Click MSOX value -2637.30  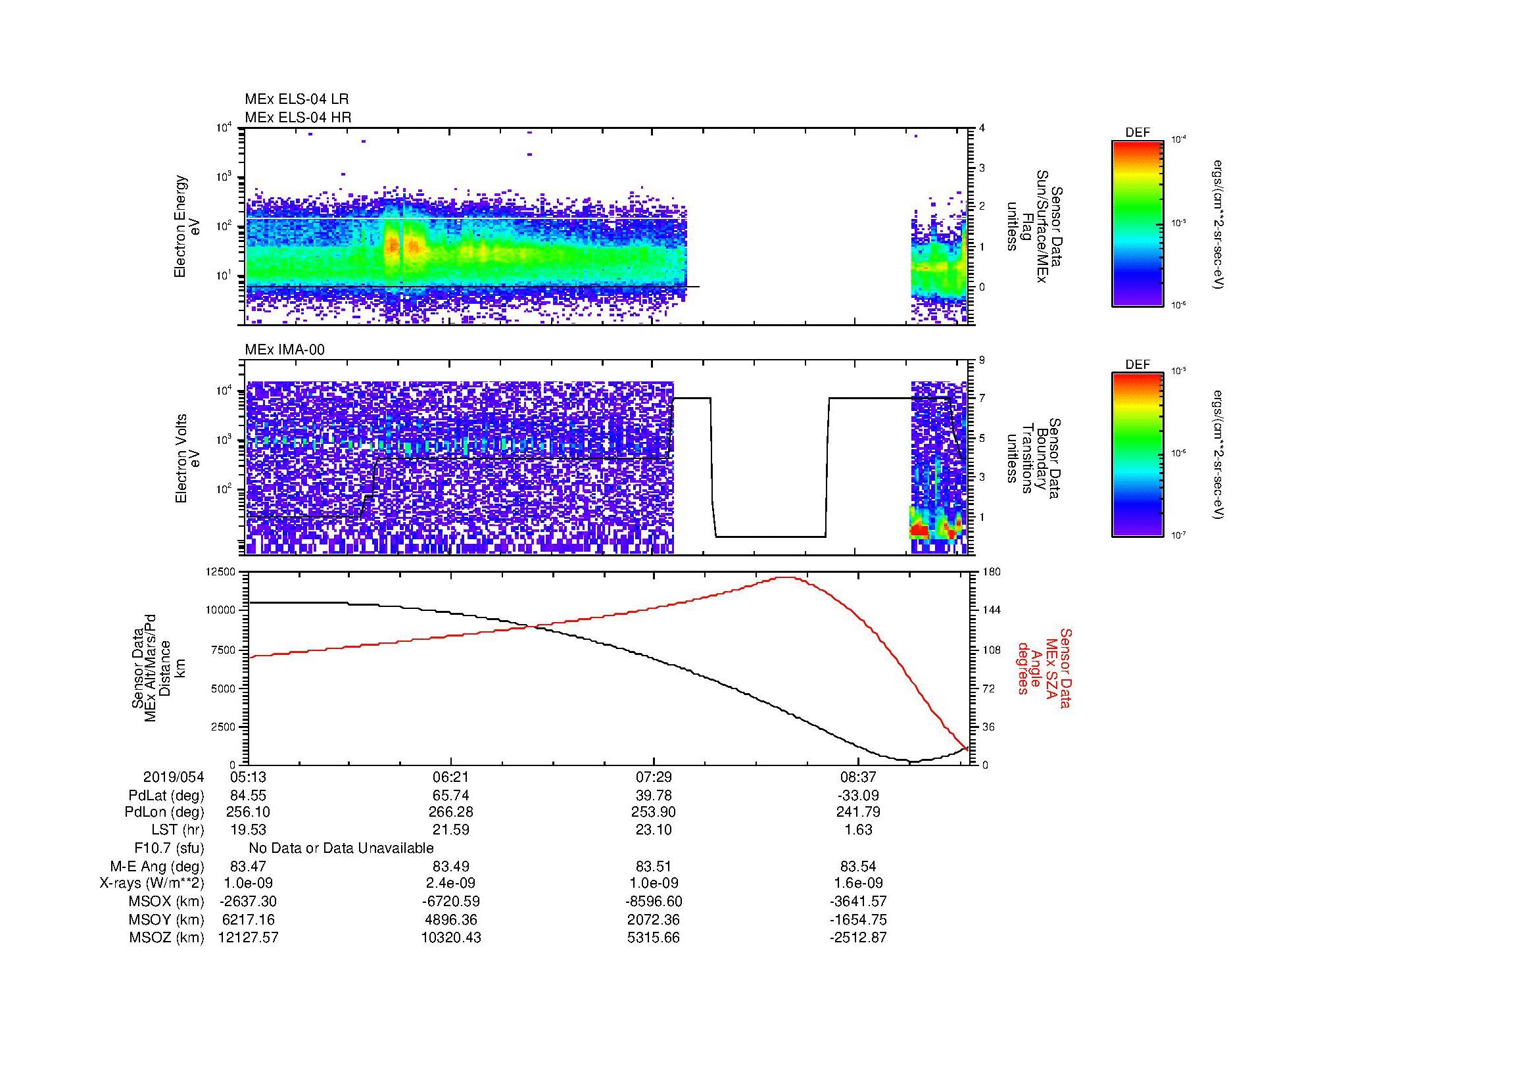(x=249, y=902)
